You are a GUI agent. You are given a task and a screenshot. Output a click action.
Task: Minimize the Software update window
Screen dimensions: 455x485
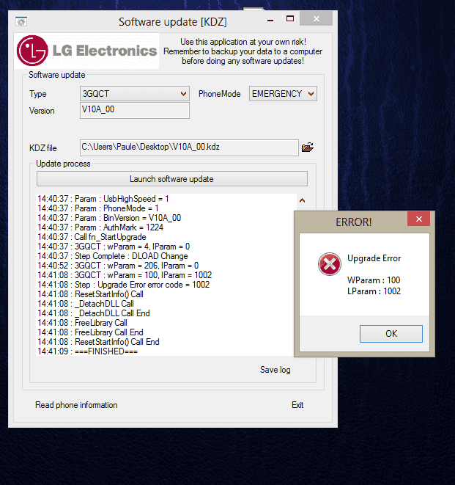point(270,20)
